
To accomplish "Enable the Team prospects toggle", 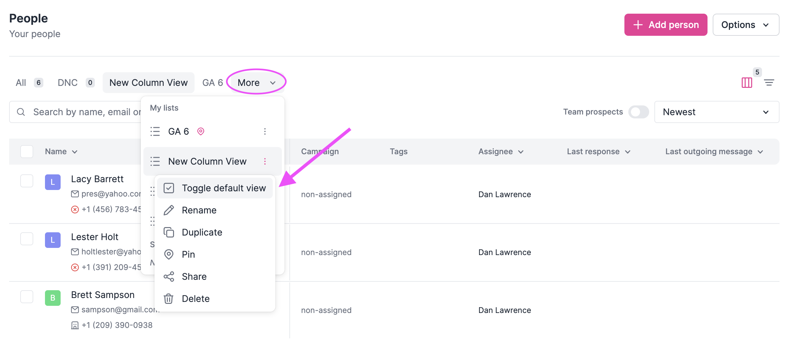I will tap(638, 112).
